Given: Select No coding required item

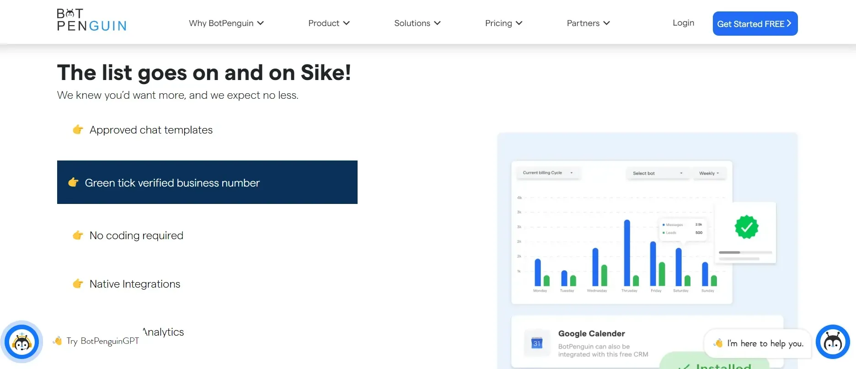Looking at the screenshot, I should coord(136,235).
